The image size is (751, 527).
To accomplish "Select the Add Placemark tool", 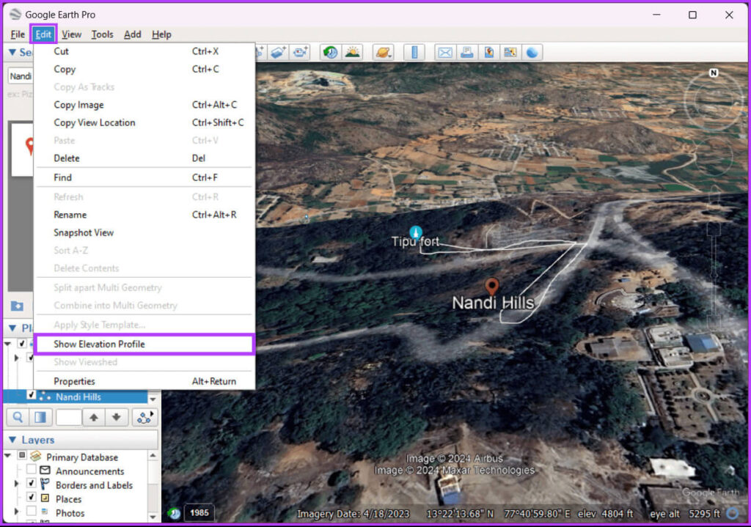I will pyautogui.click(x=259, y=51).
